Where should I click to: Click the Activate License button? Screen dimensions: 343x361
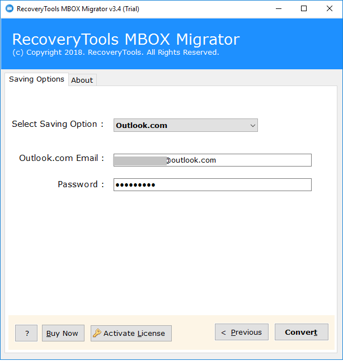tap(131, 333)
